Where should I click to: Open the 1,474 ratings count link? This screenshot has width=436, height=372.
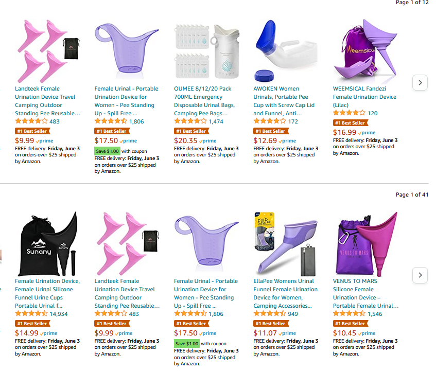click(216, 121)
